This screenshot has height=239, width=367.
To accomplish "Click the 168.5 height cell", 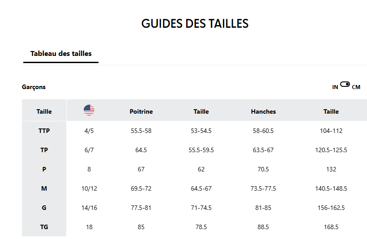I will point(331,227).
